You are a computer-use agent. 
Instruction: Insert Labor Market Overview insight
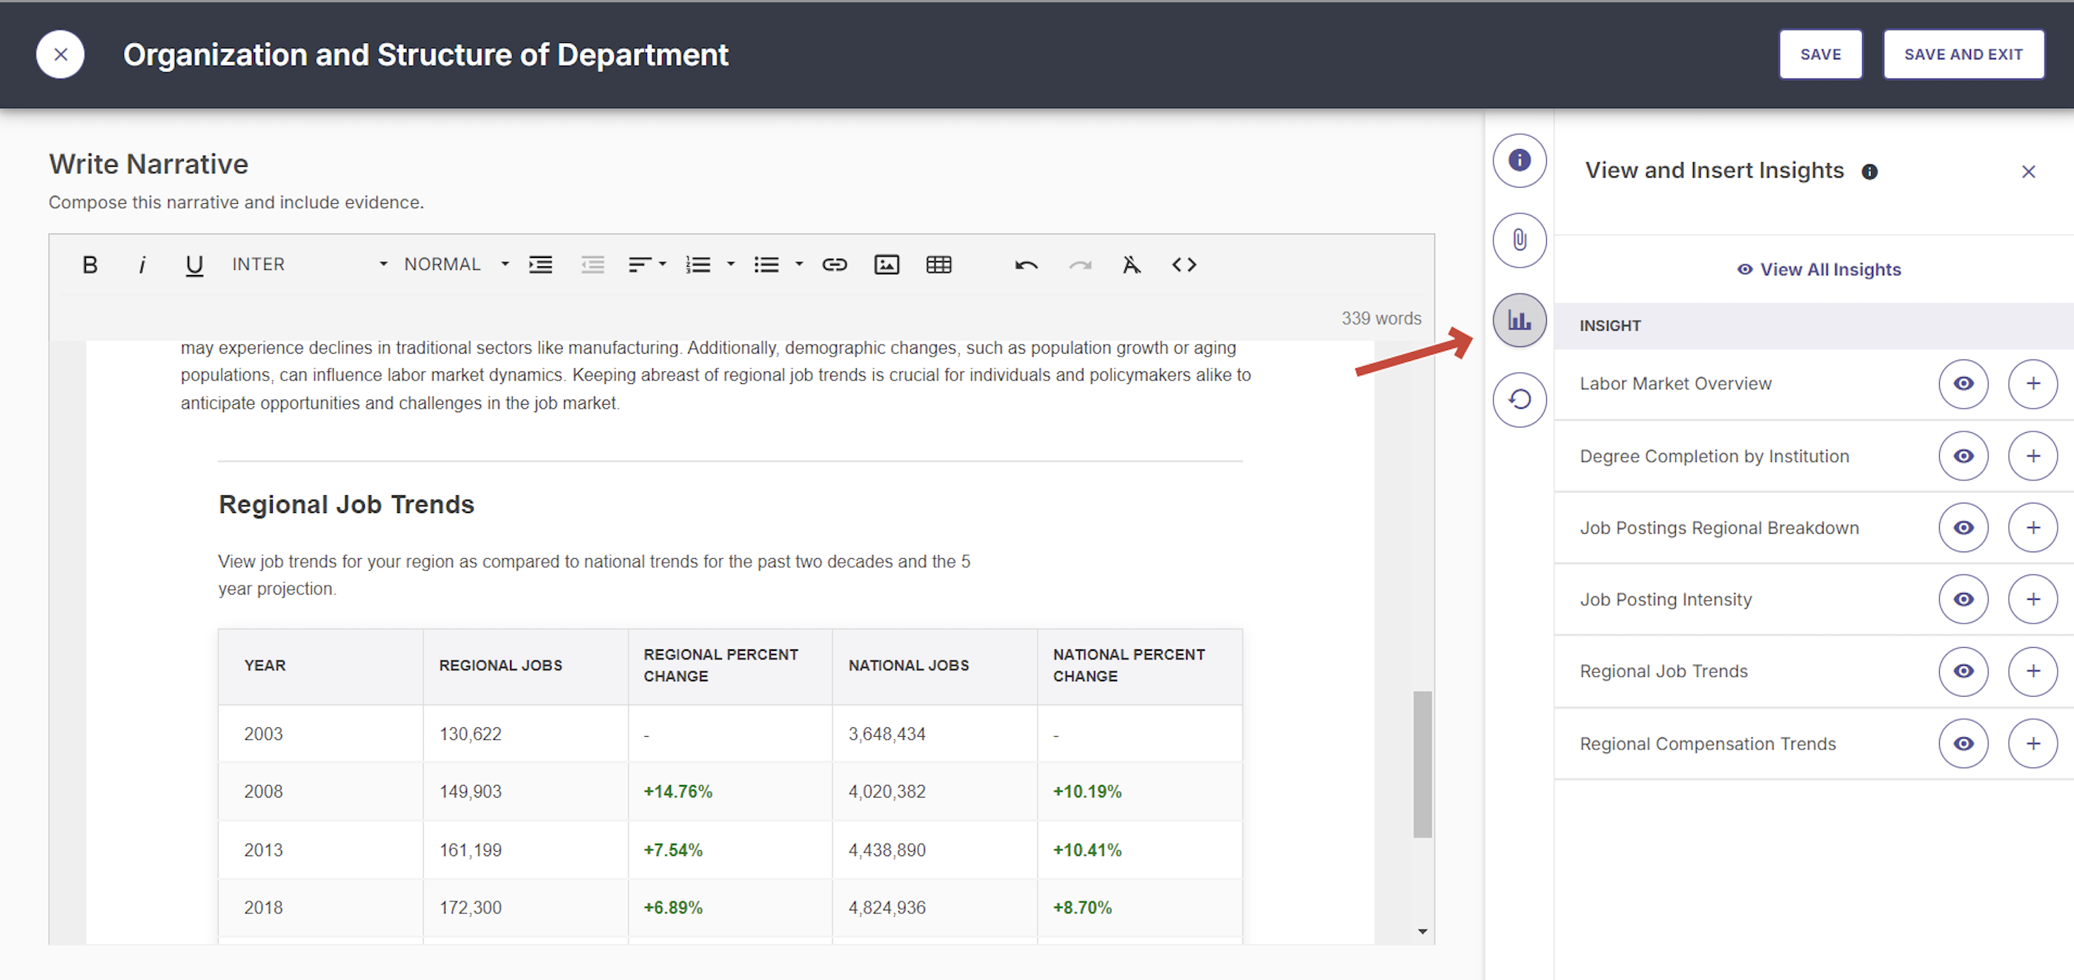pyautogui.click(x=2033, y=383)
